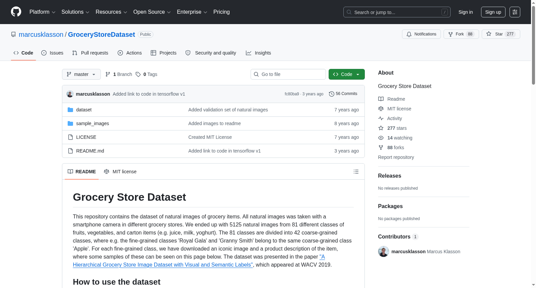The image size is (536, 288).
Task: Expand the Open Source menu
Action: [152, 12]
